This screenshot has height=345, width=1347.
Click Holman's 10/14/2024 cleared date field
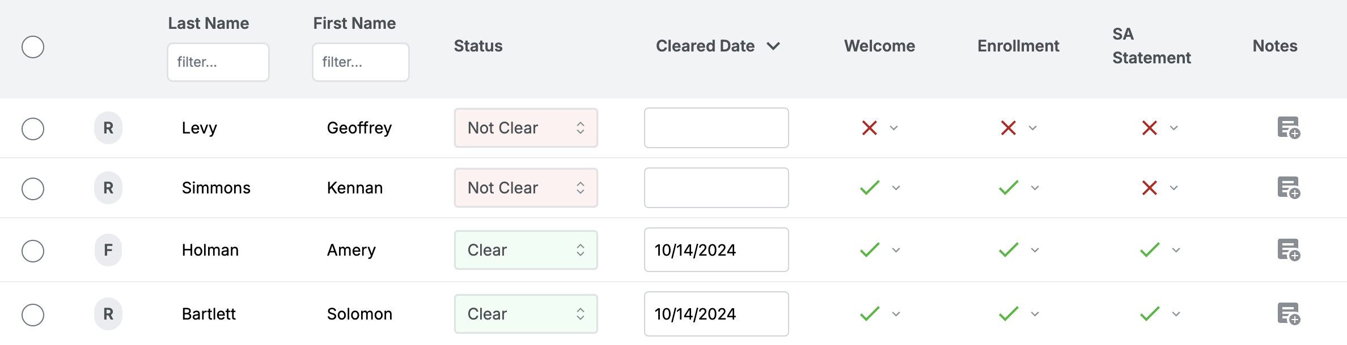click(716, 250)
